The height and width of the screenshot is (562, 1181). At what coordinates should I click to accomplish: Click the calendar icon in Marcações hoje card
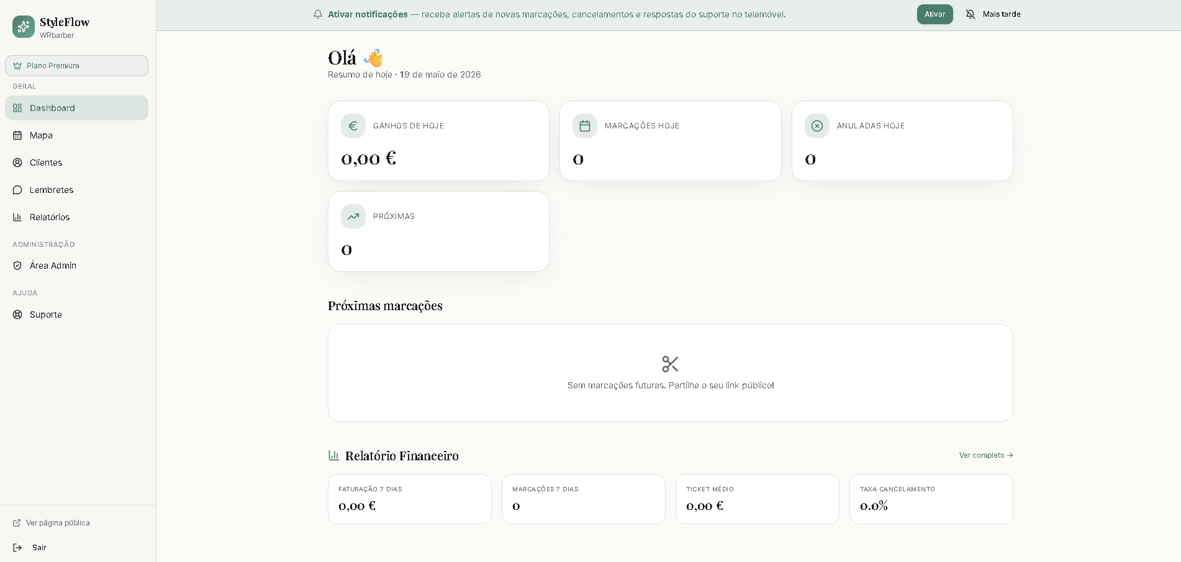(x=585, y=126)
